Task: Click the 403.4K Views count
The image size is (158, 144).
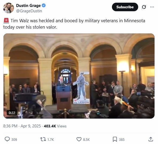Action: pyautogui.click(x=55, y=126)
